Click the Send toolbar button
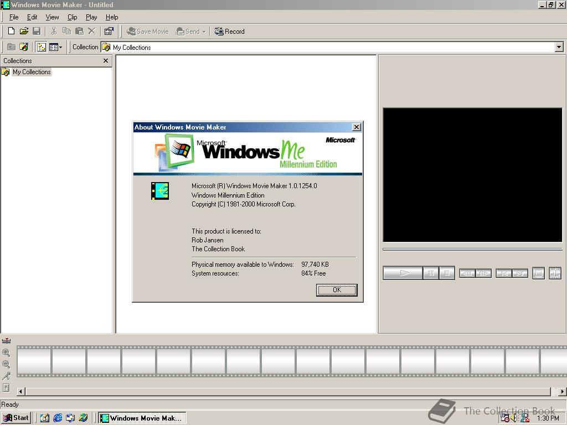This screenshot has width=567, height=425. point(188,32)
